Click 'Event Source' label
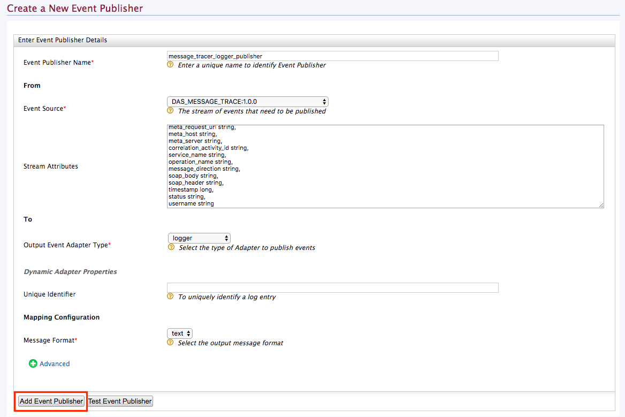625x417 pixels. [x=43, y=109]
